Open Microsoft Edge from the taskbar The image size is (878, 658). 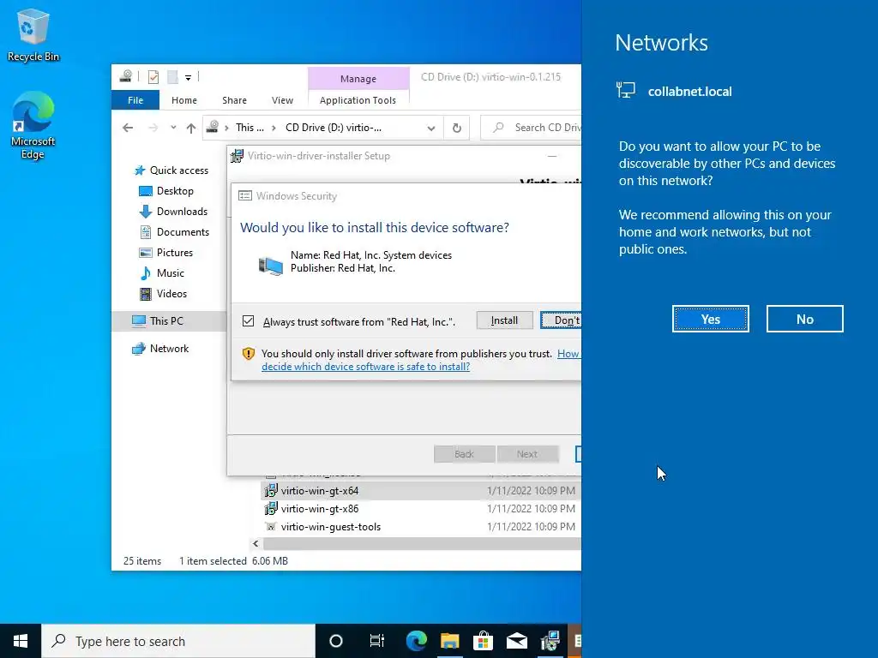(x=416, y=641)
